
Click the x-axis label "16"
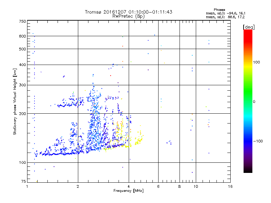click(230, 186)
